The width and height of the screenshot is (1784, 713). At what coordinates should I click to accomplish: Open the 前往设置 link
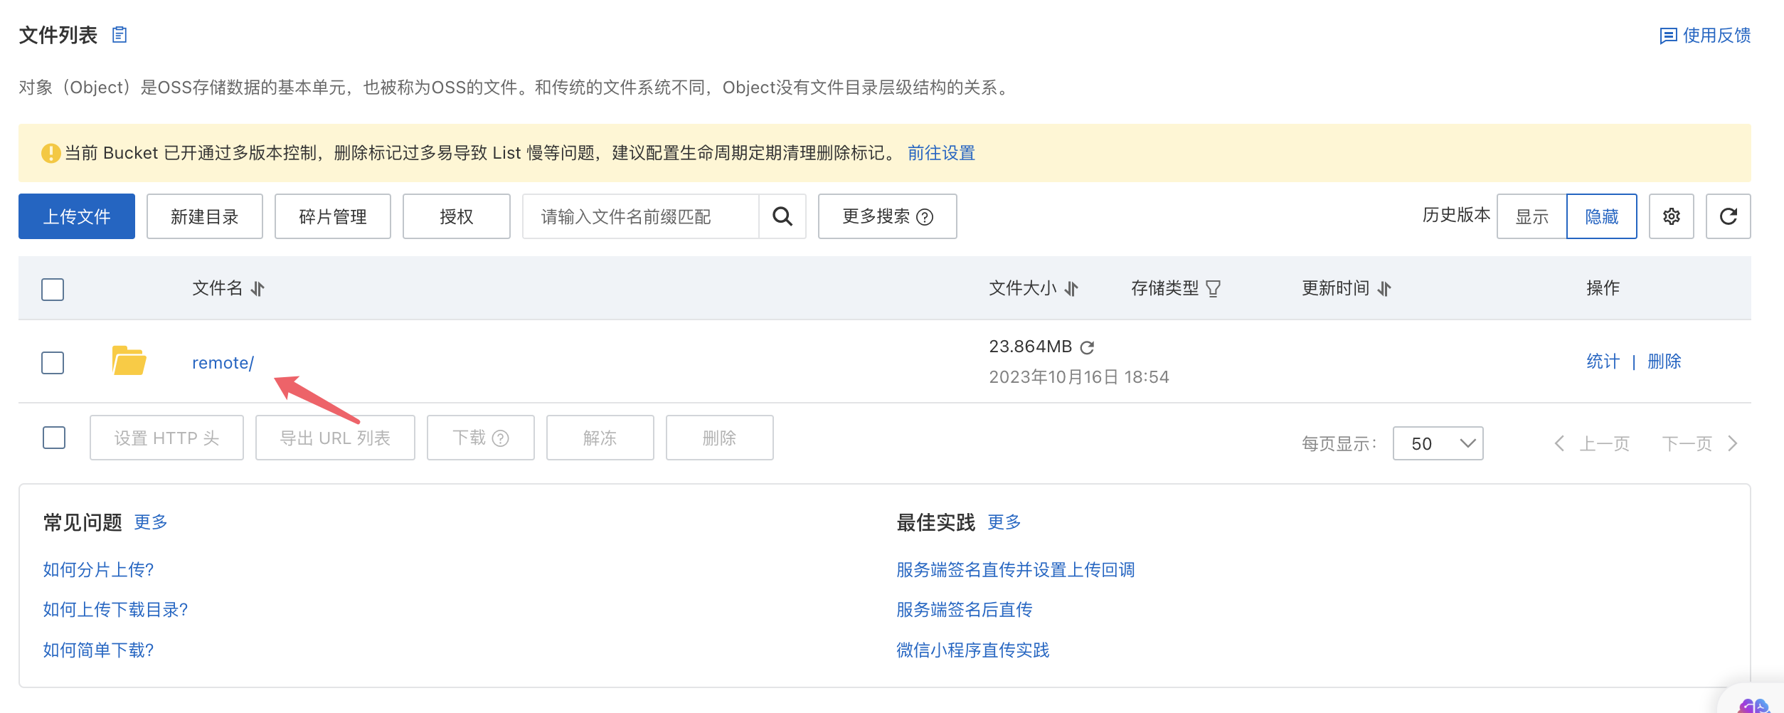[x=941, y=153]
